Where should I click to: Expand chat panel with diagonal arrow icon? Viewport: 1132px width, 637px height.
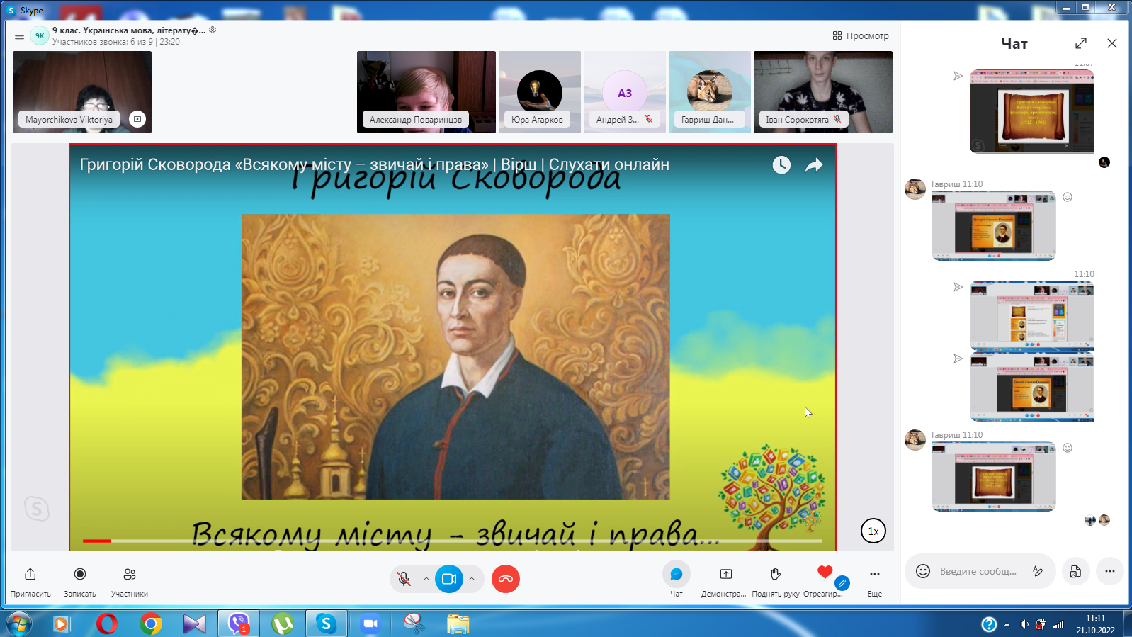pos(1081,43)
